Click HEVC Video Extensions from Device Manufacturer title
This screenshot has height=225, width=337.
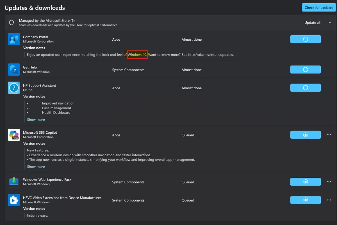[62, 198]
